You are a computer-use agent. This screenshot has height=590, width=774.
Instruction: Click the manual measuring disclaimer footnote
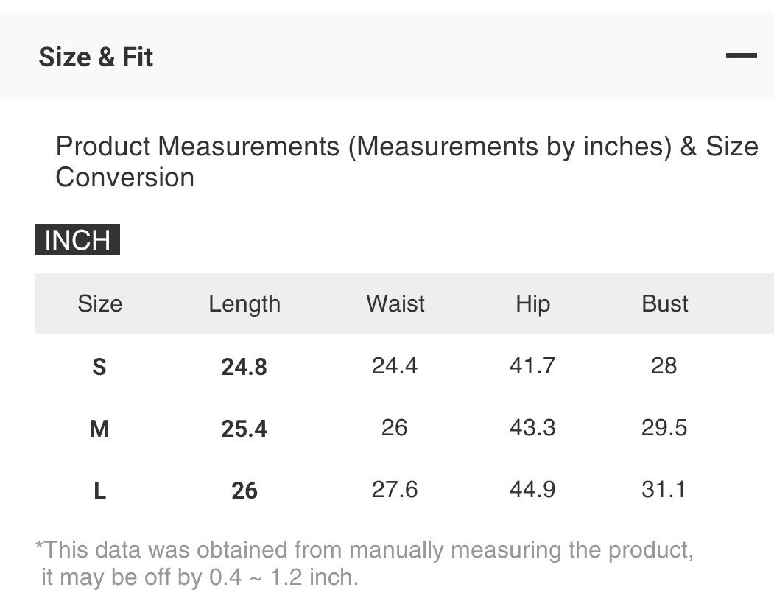tap(365, 563)
